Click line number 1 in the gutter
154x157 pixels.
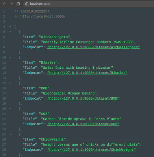click(x=4, y=11)
